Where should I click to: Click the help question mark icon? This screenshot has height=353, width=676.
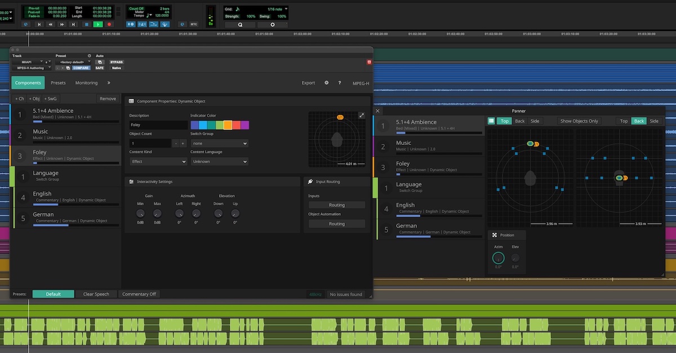[x=340, y=83]
